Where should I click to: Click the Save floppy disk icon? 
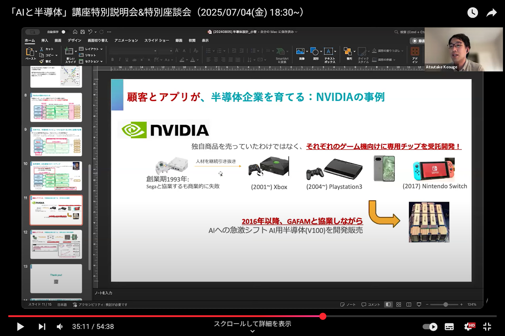82,32
